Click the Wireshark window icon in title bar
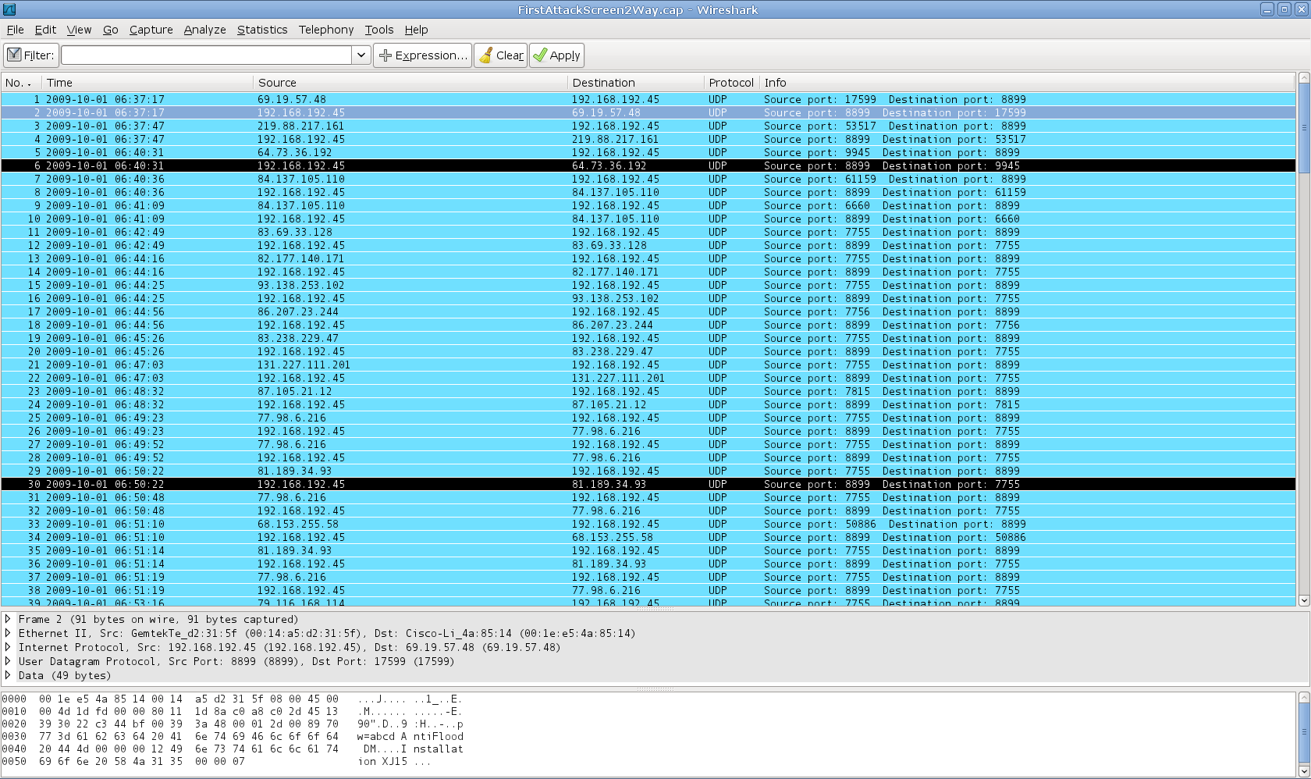The width and height of the screenshot is (1311, 779). point(9,9)
